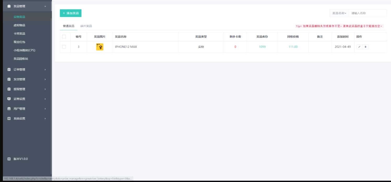
Task: Delete IPHONE12 MAX using trash icon
Action: (x=366, y=47)
